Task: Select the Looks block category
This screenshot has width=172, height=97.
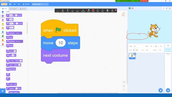Action: coord(3,16)
